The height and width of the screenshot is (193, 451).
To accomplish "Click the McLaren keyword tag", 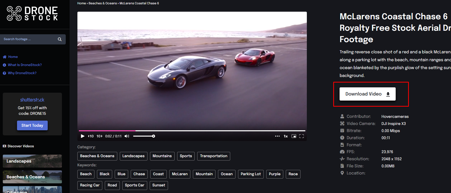I will (x=179, y=174).
